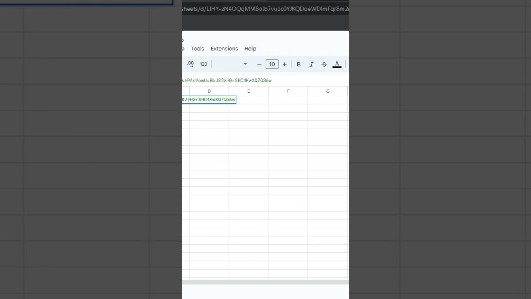
Task: Increase font size with plus button
Action: coord(284,64)
